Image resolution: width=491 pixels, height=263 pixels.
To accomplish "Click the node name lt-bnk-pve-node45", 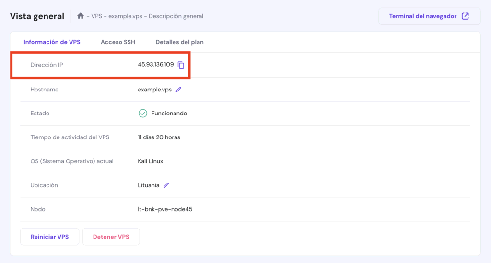I will point(165,209).
